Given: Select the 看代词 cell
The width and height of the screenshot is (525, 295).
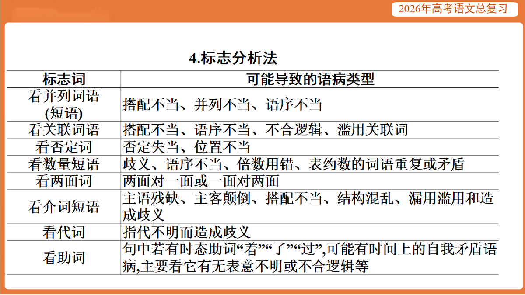Looking at the screenshot, I should point(64,232).
